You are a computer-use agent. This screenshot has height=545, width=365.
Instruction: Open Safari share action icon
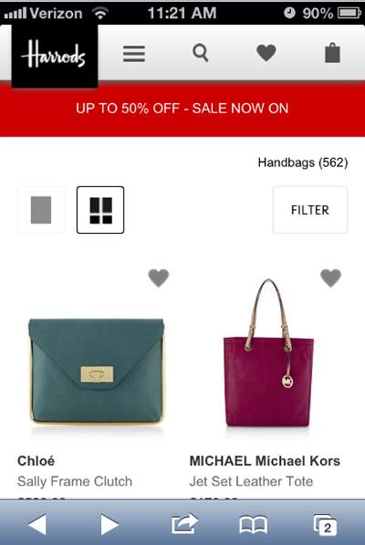point(184,523)
